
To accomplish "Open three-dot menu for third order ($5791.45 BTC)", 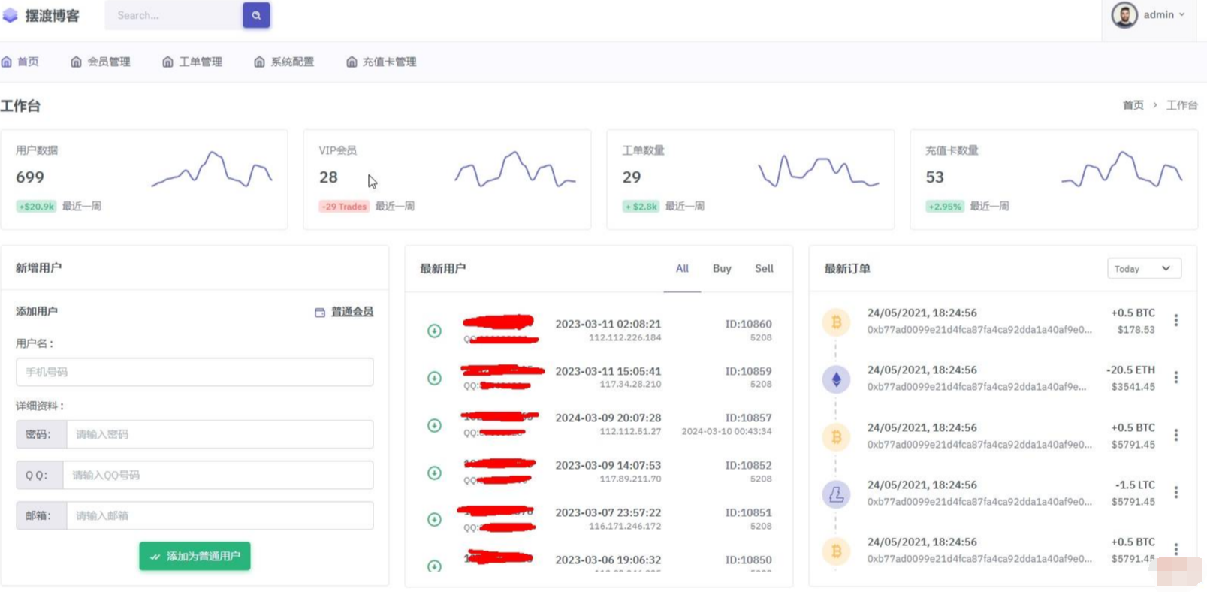I will pos(1176,435).
